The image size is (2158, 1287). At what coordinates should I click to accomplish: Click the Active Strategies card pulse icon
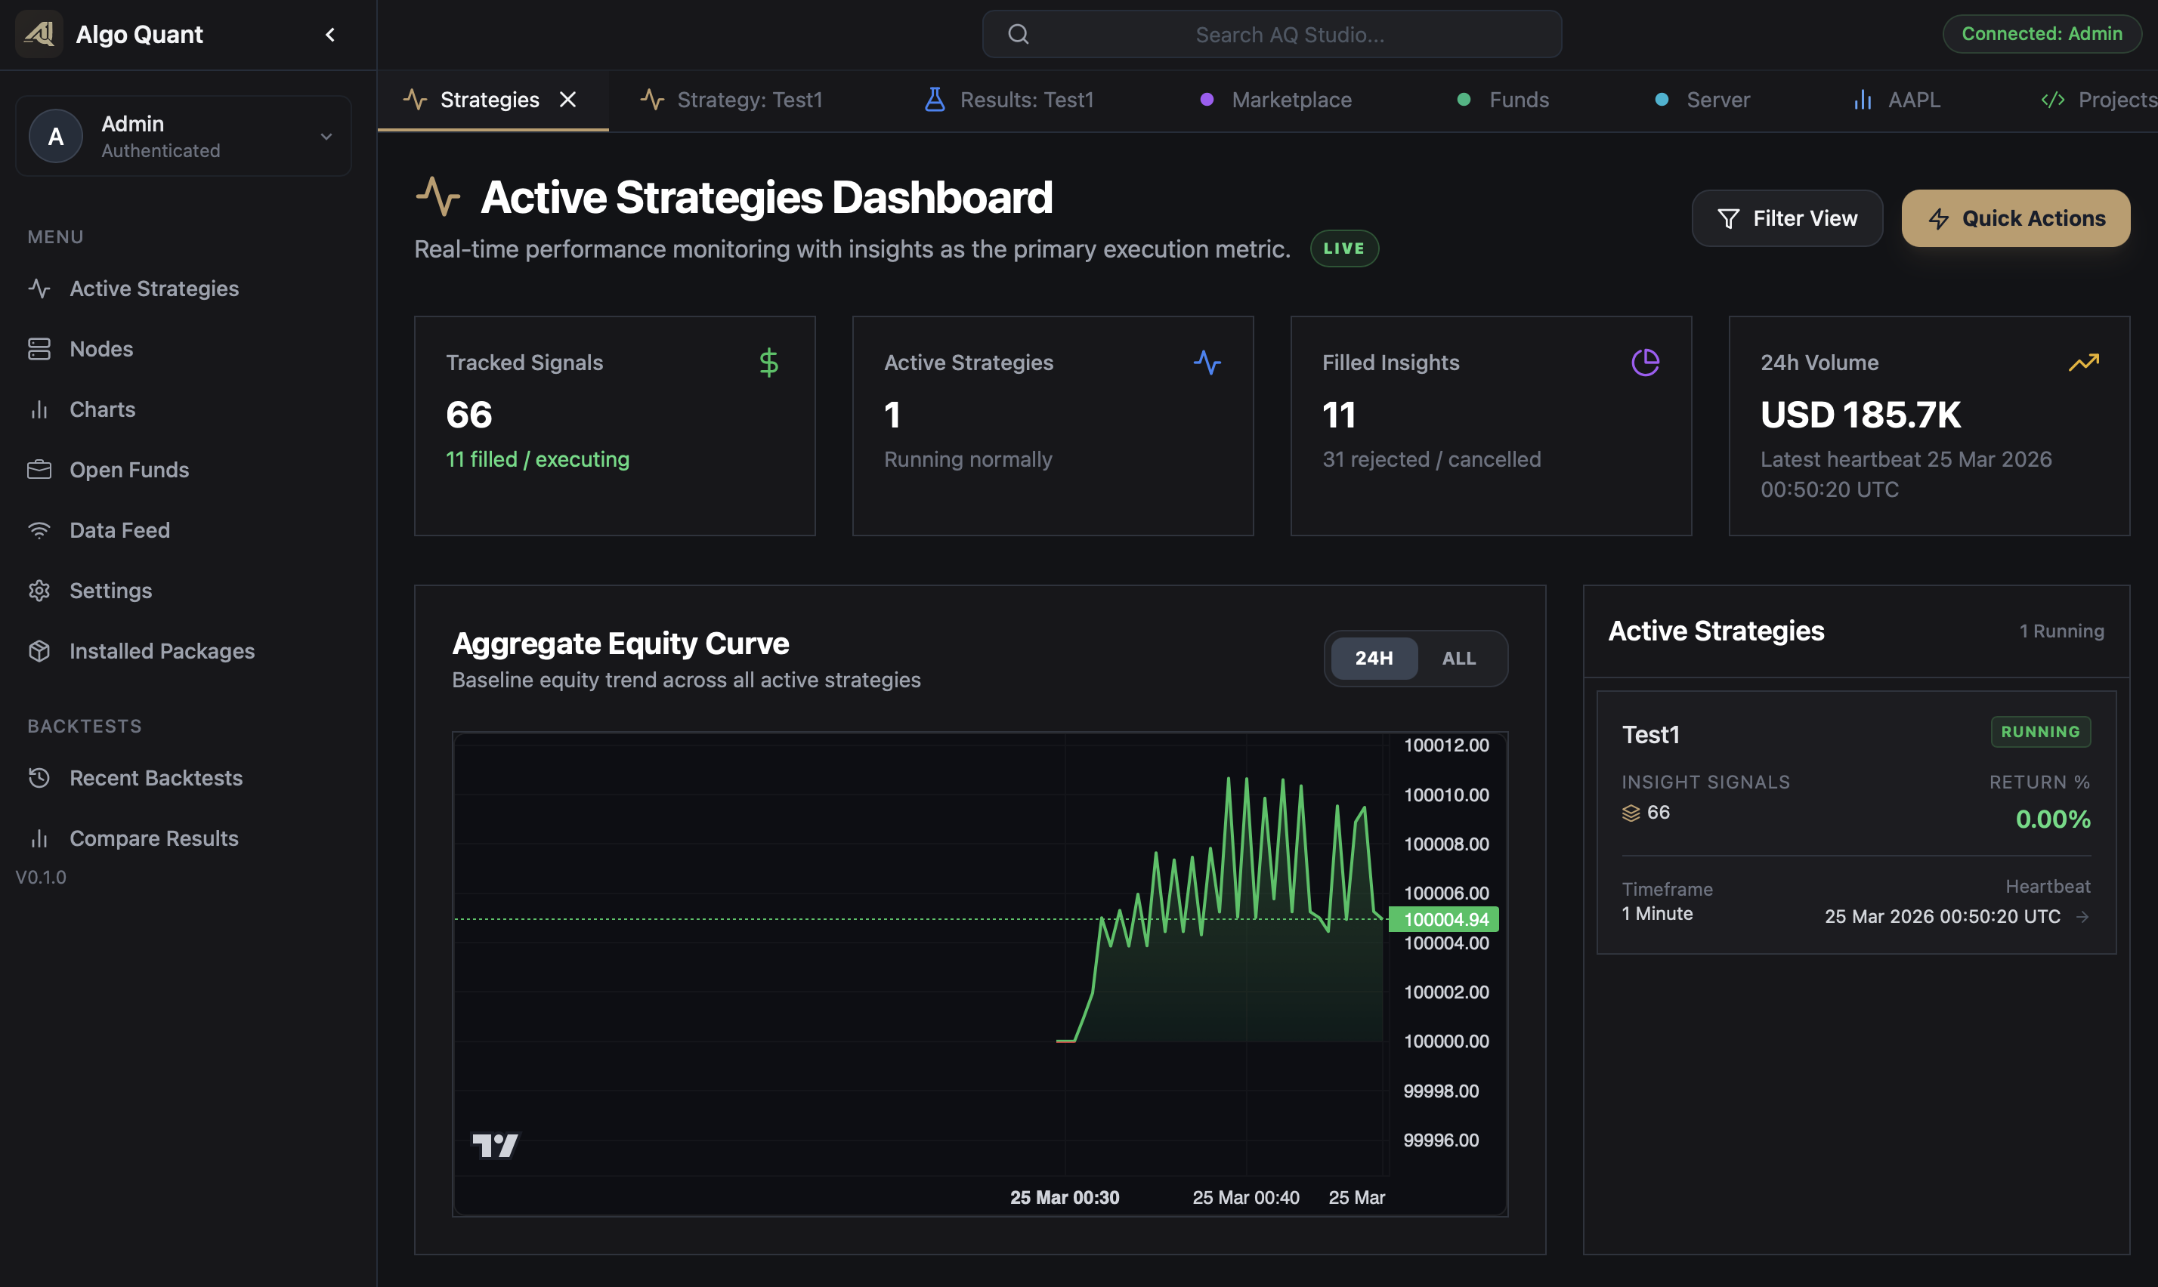1207,363
